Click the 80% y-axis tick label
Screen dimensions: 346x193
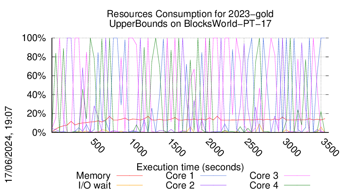point(36,57)
